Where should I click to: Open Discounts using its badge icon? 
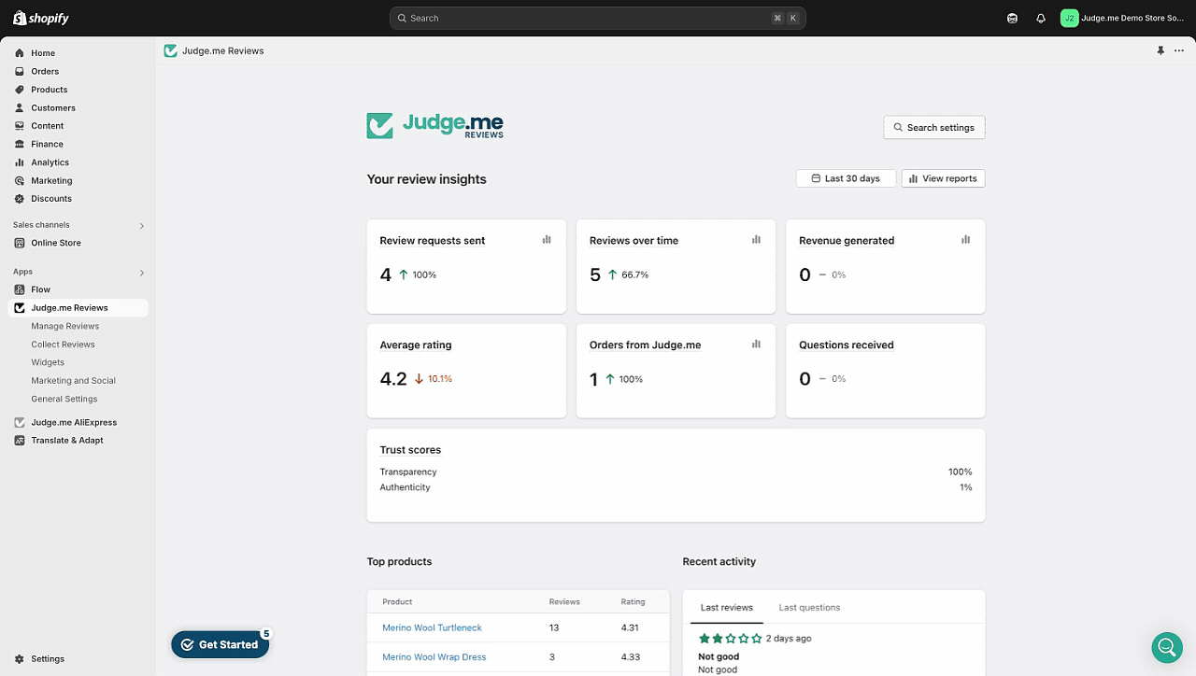click(20, 199)
